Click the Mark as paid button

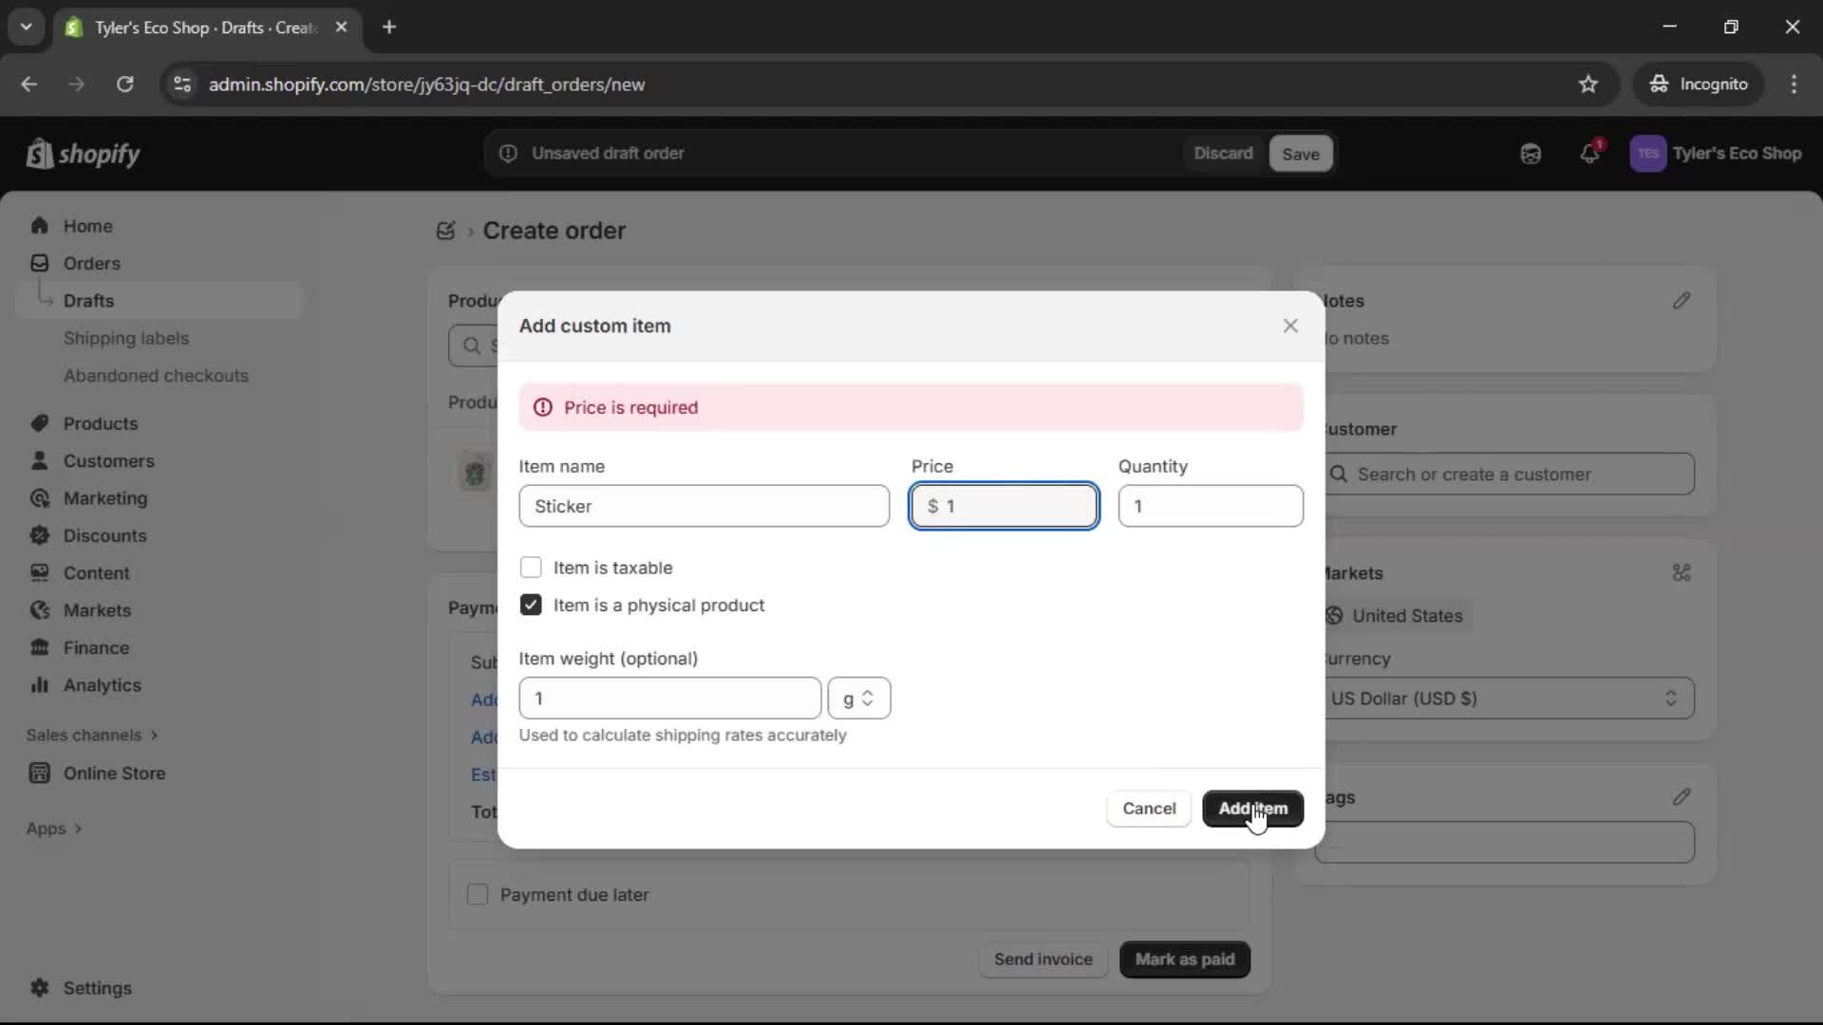coord(1183,960)
